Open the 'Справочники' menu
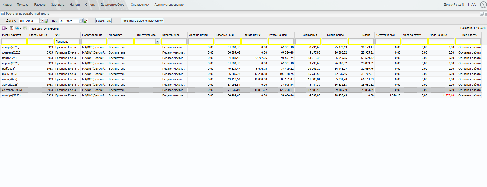Viewport: 487px width, 187px height. pos(140,5)
